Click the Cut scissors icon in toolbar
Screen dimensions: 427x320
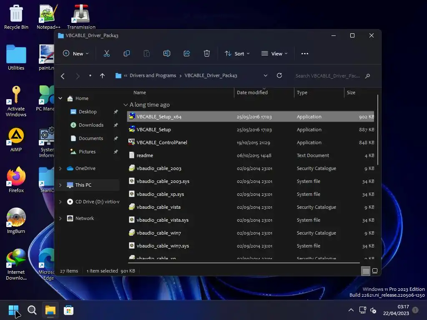pyautogui.click(x=106, y=54)
